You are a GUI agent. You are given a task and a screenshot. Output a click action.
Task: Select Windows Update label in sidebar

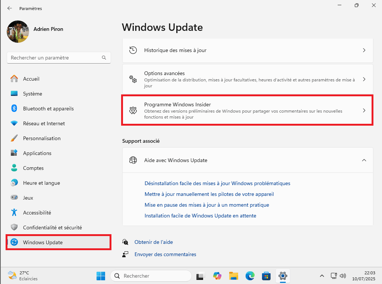(42, 242)
